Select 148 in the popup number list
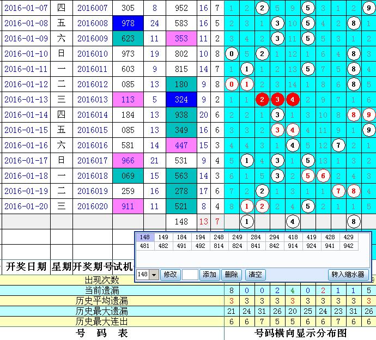376x340 pixels. click(x=145, y=237)
